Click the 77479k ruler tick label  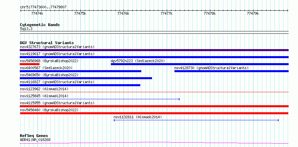pos(253,13)
